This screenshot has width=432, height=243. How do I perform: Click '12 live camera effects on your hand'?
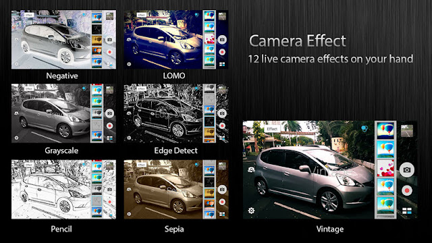pos(331,59)
